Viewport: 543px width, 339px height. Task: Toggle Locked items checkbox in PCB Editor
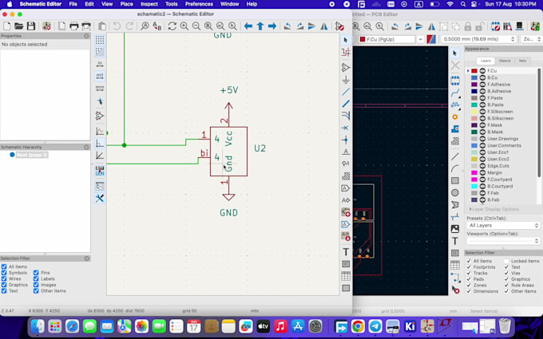(506, 261)
